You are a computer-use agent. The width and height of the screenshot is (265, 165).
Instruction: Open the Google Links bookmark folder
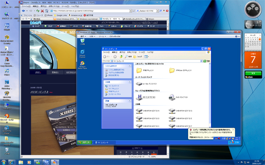pos(61,15)
